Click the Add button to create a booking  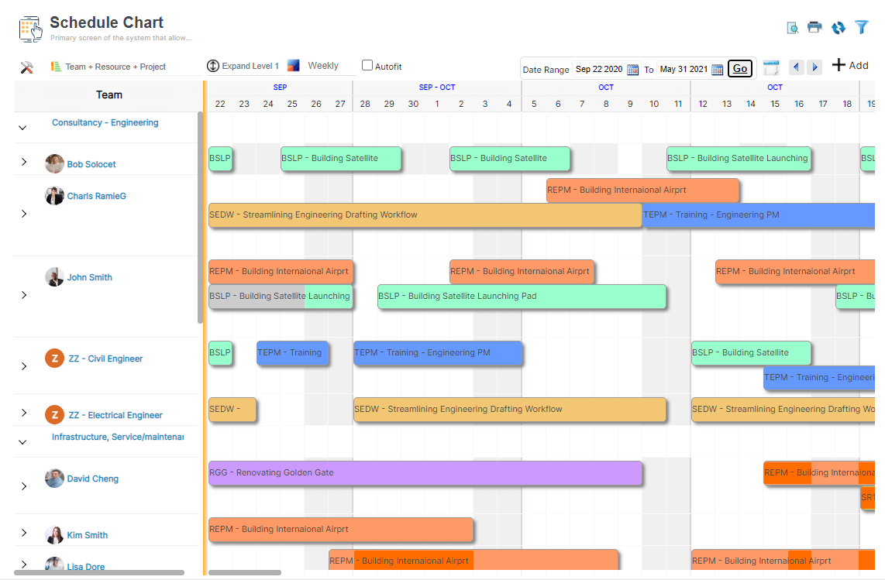(x=850, y=65)
